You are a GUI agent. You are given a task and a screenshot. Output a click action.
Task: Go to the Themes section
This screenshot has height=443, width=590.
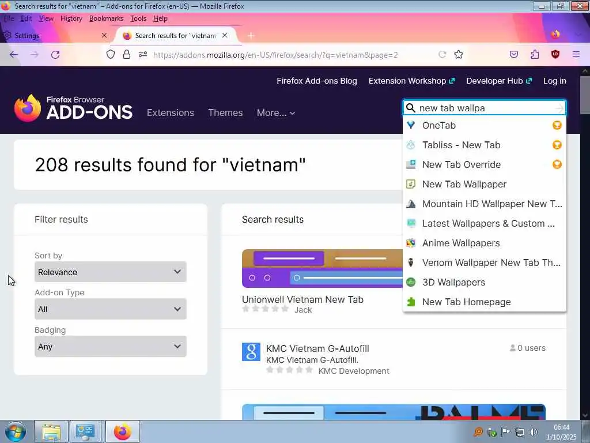pyautogui.click(x=225, y=112)
